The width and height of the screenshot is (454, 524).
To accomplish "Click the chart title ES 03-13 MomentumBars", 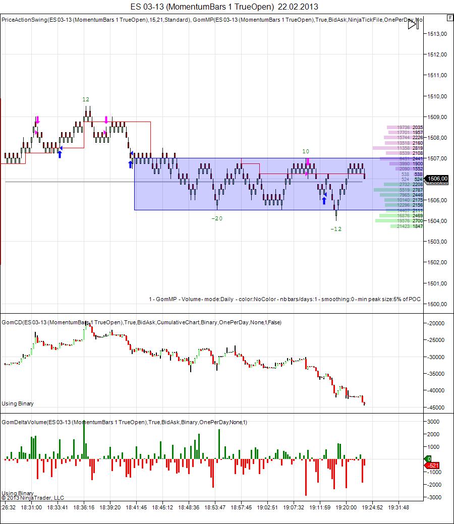I will point(224,7).
